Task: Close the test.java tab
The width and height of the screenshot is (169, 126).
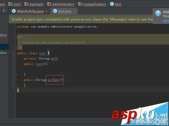Action: pos(74,11)
